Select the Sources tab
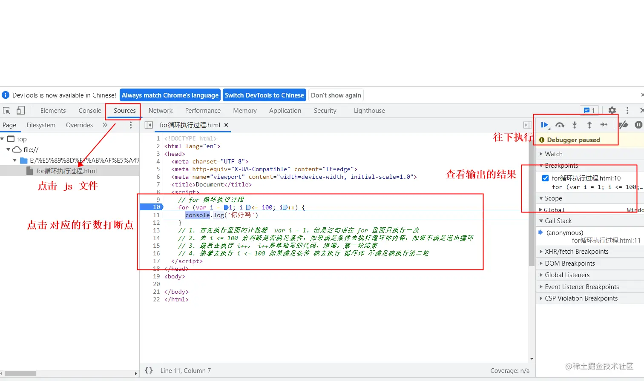This screenshot has width=644, height=381. (125, 111)
